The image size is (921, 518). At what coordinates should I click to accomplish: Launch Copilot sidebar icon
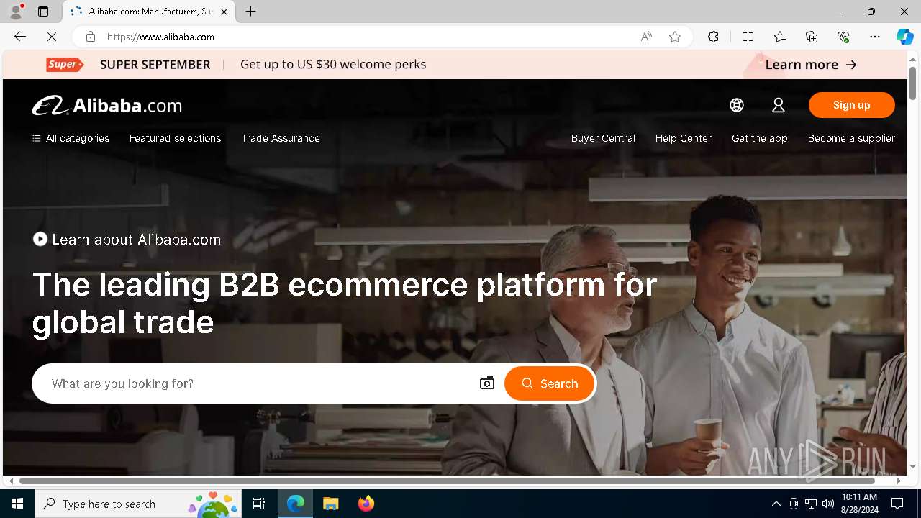tap(904, 37)
